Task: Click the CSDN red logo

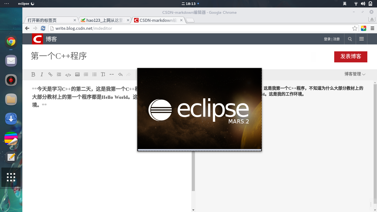Action: pyautogui.click(x=37, y=39)
